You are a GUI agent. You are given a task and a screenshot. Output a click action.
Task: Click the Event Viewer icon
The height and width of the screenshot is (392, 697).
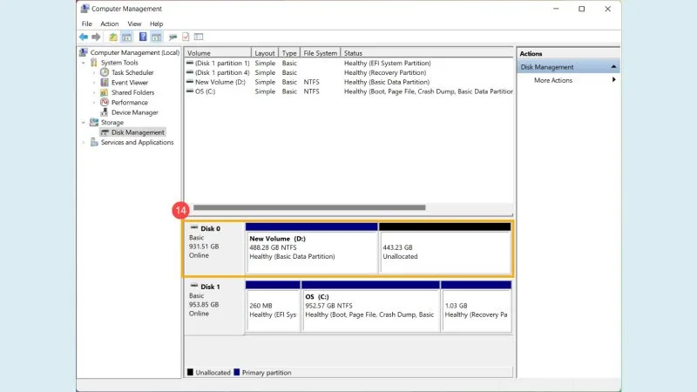click(x=105, y=82)
